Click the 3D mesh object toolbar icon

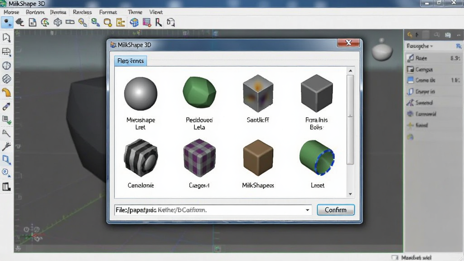point(58,23)
